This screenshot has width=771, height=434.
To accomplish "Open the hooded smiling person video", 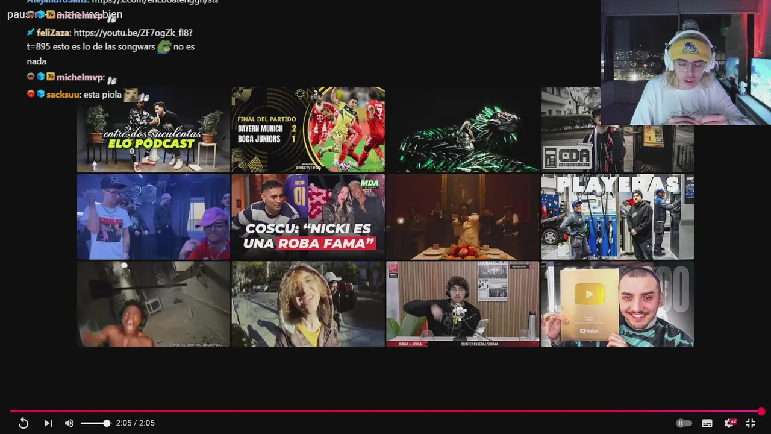I will (x=308, y=304).
